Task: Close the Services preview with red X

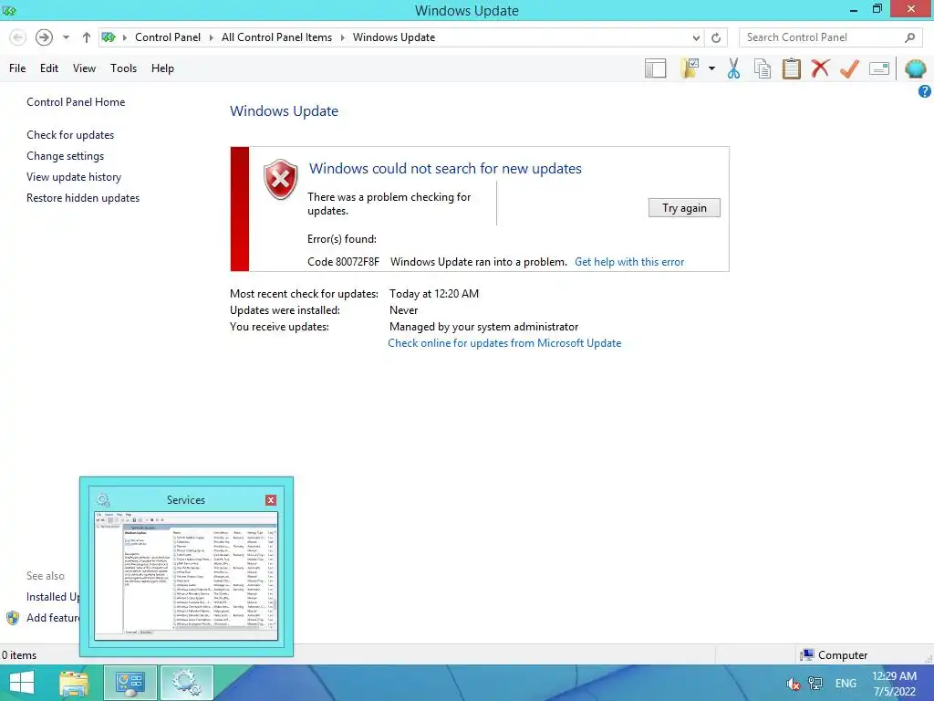Action: pyautogui.click(x=270, y=500)
